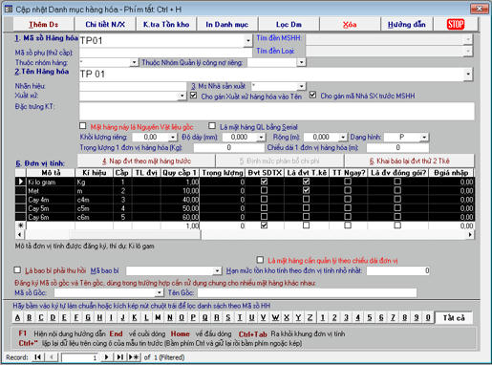This screenshot has width=492, height=365.
Task: Toggle Cho gán Xuất xứ hàng hóa vào Tên
Action: (x=193, y=96)
